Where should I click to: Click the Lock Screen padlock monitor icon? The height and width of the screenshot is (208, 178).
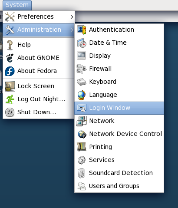[x=10, y=86]
